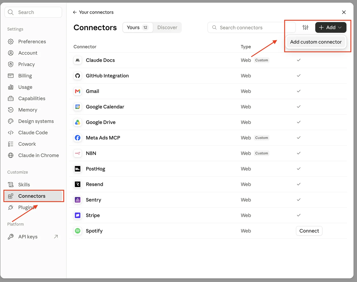The image size is (357, 282).
Task: Click the Skills scroll icon
Action: [x=11, y=184]
